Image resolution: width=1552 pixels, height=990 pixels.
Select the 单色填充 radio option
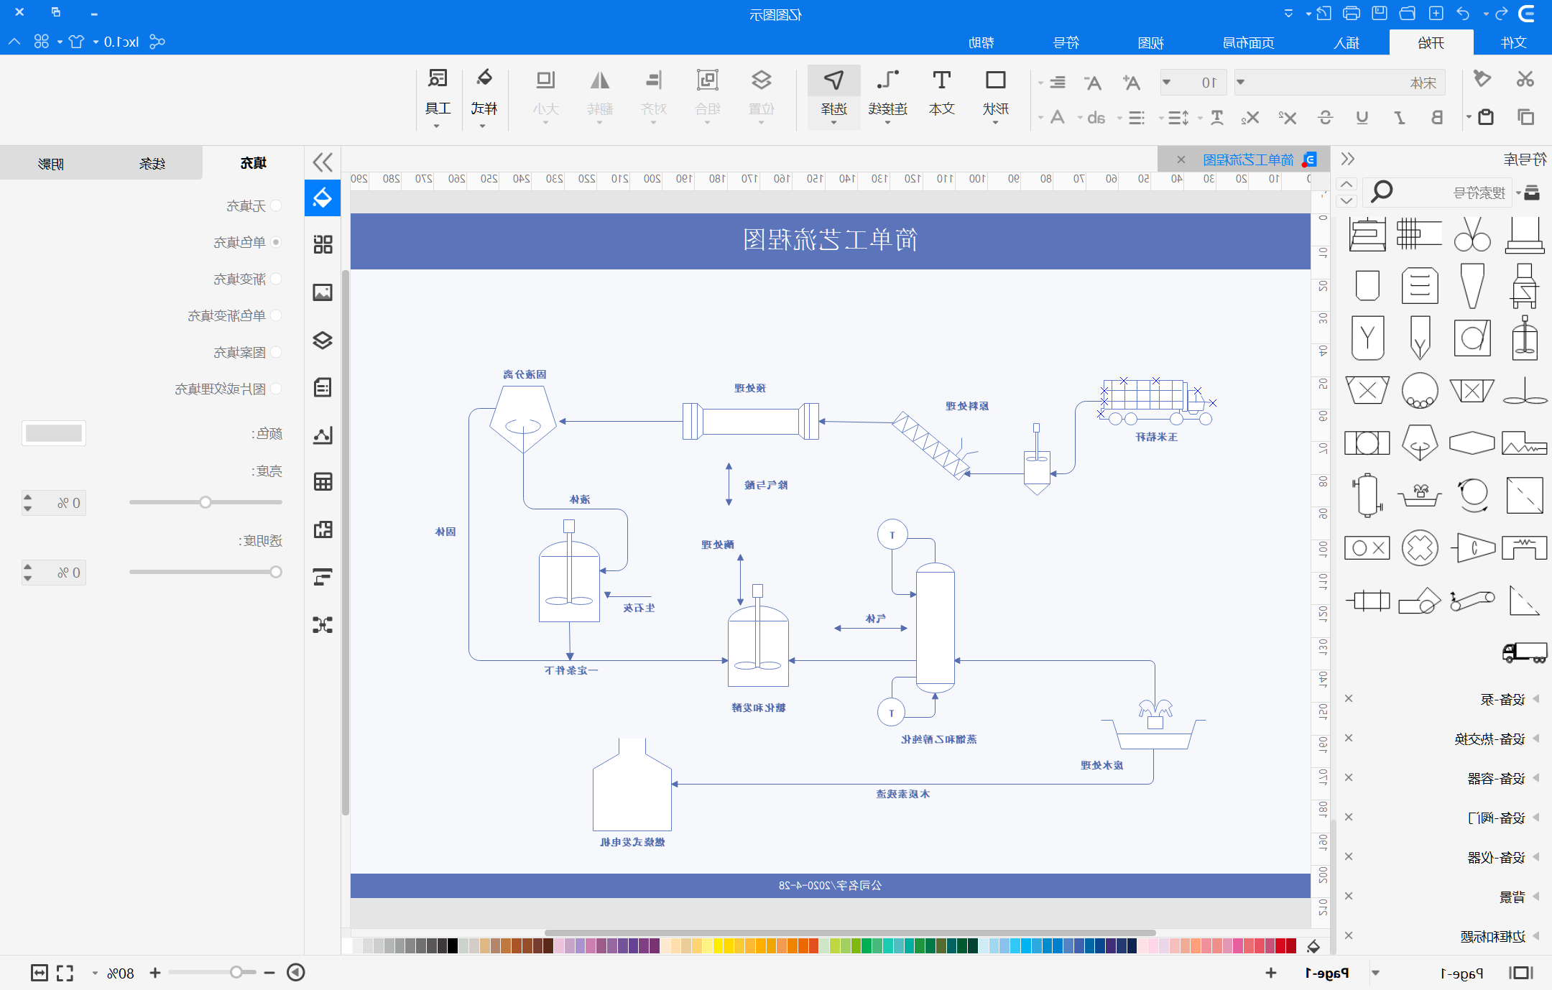pos(276,242)
